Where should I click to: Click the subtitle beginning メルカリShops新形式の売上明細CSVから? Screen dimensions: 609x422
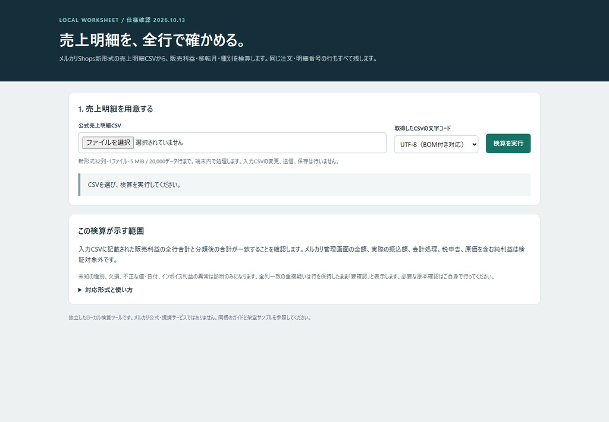pyautogui.click(x=218, y=59)
